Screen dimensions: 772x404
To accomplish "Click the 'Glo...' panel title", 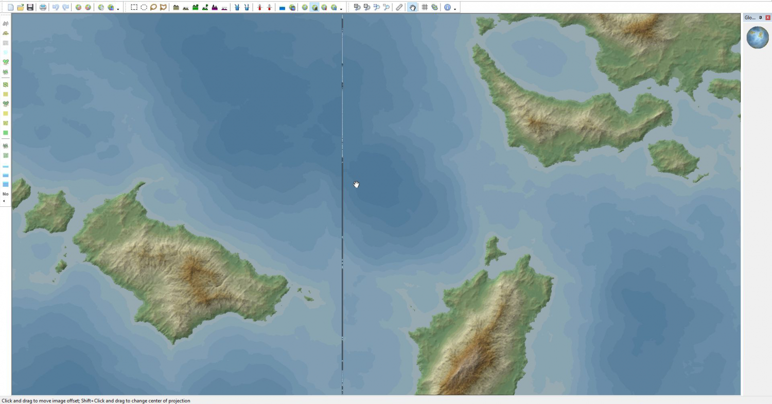I will coord(750,17).
